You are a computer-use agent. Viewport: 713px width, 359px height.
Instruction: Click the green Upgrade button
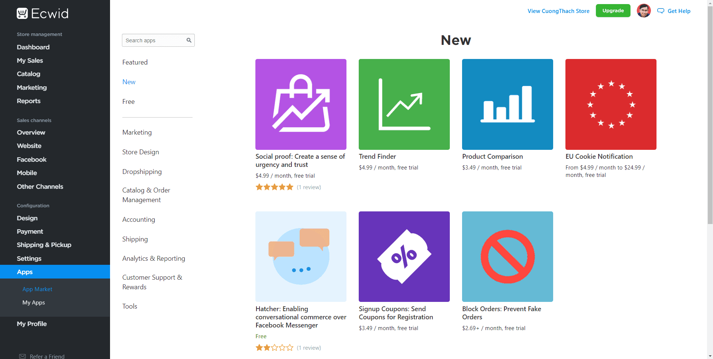613,11
